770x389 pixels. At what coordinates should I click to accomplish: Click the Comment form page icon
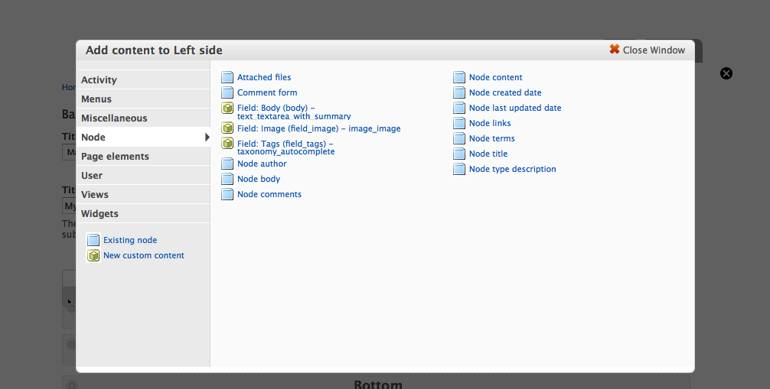click(227, 92)
